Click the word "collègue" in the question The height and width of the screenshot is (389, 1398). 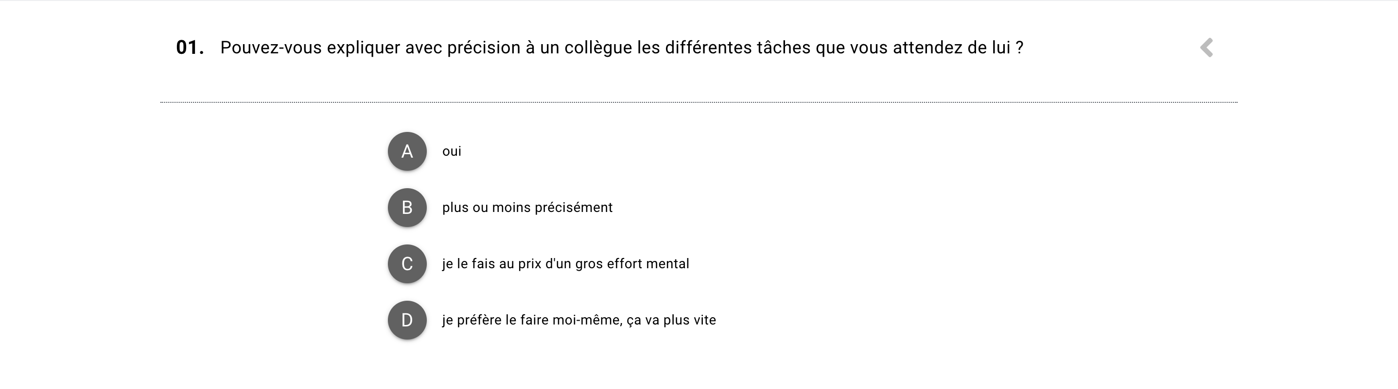coord(598,48)
